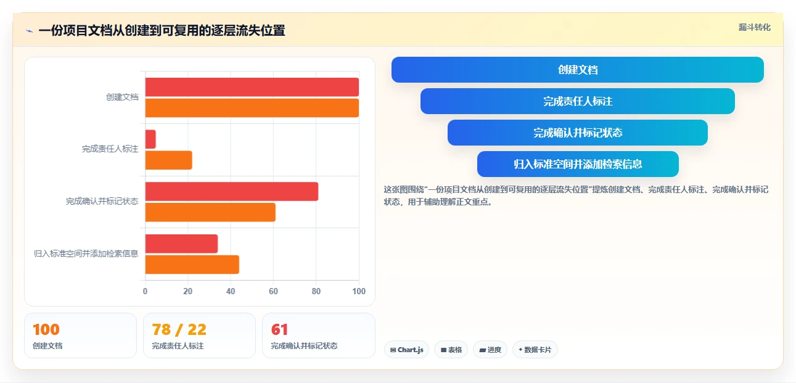Screen dimensions: 796x383
Task: Click the short red bar for 完成责任人标注
Action: point(150,139)
